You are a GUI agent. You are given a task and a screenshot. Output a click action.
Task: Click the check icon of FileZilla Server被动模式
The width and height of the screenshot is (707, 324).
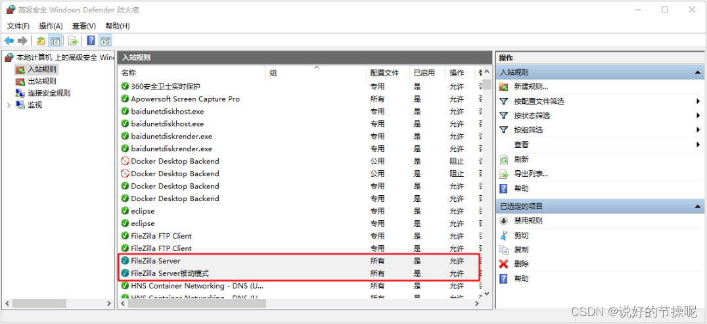point(125,273)
